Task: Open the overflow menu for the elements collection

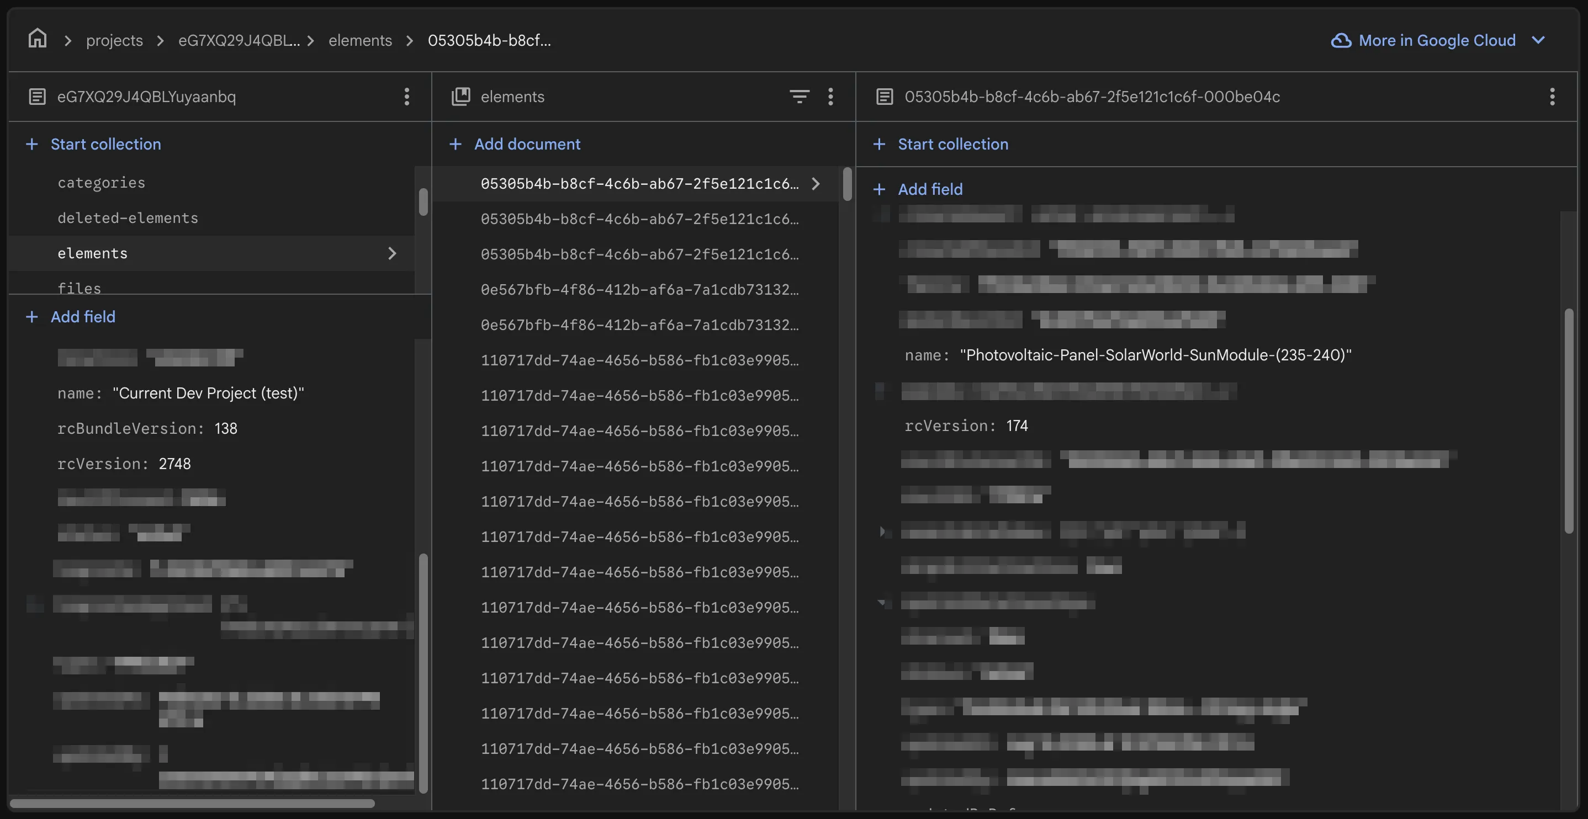Action: (830, 96)
